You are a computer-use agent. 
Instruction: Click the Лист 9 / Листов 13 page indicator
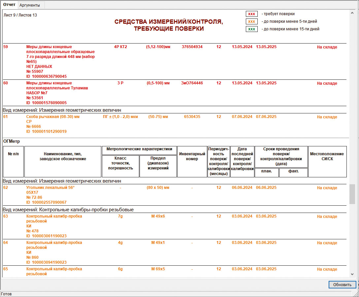click(20, 15)
